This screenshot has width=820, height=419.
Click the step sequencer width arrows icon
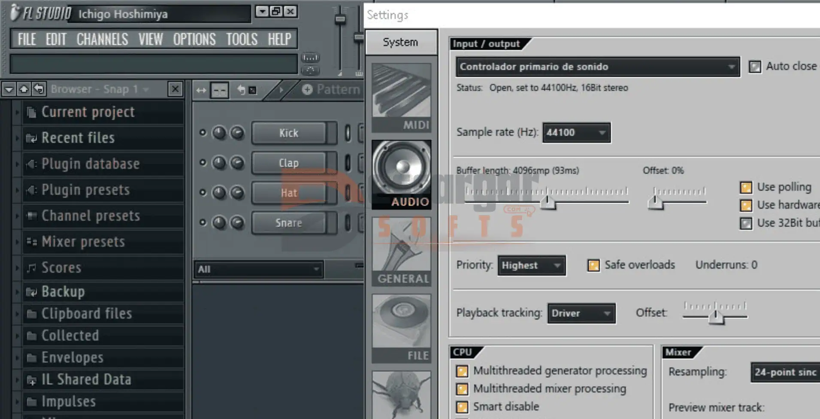click(x=201, y=90)
